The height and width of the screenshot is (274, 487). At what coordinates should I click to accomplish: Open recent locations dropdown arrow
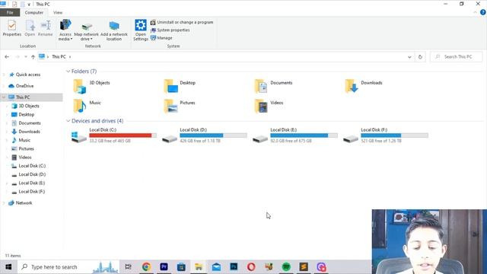(x=25, y=57)
